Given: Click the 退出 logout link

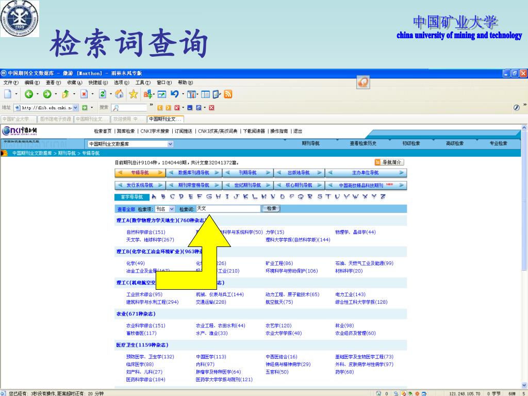Looking at the screenshot, I should pyautogui.click(x=298, y=131).
